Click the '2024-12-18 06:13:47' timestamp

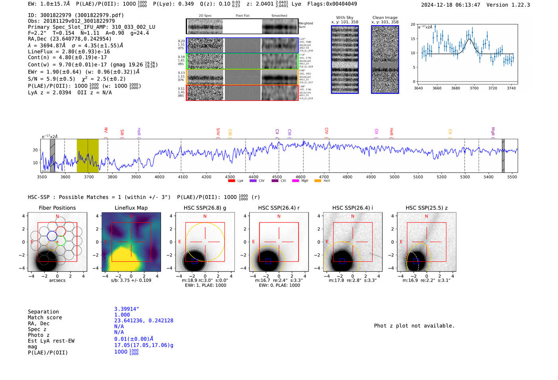(450, 5)
